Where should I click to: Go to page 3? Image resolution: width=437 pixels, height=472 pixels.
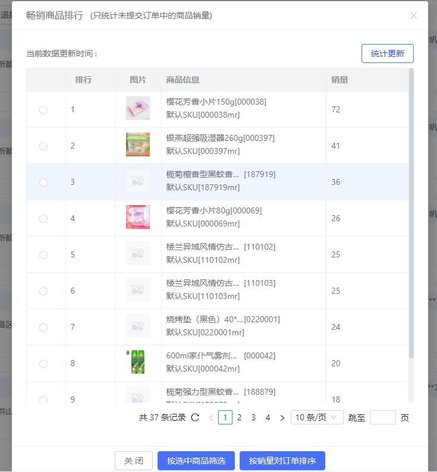(x=254, y=417)
